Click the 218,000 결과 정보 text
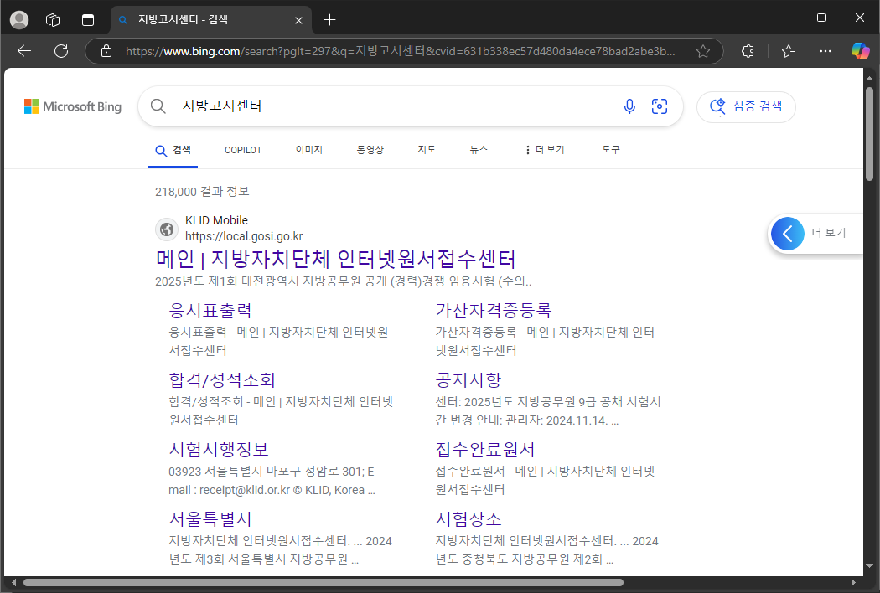 coord(202,192)
